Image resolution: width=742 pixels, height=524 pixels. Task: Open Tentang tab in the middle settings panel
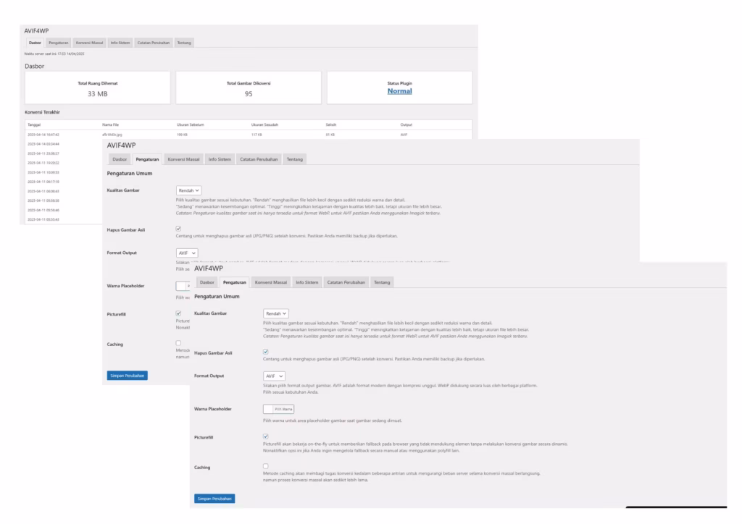click(294, 159)
